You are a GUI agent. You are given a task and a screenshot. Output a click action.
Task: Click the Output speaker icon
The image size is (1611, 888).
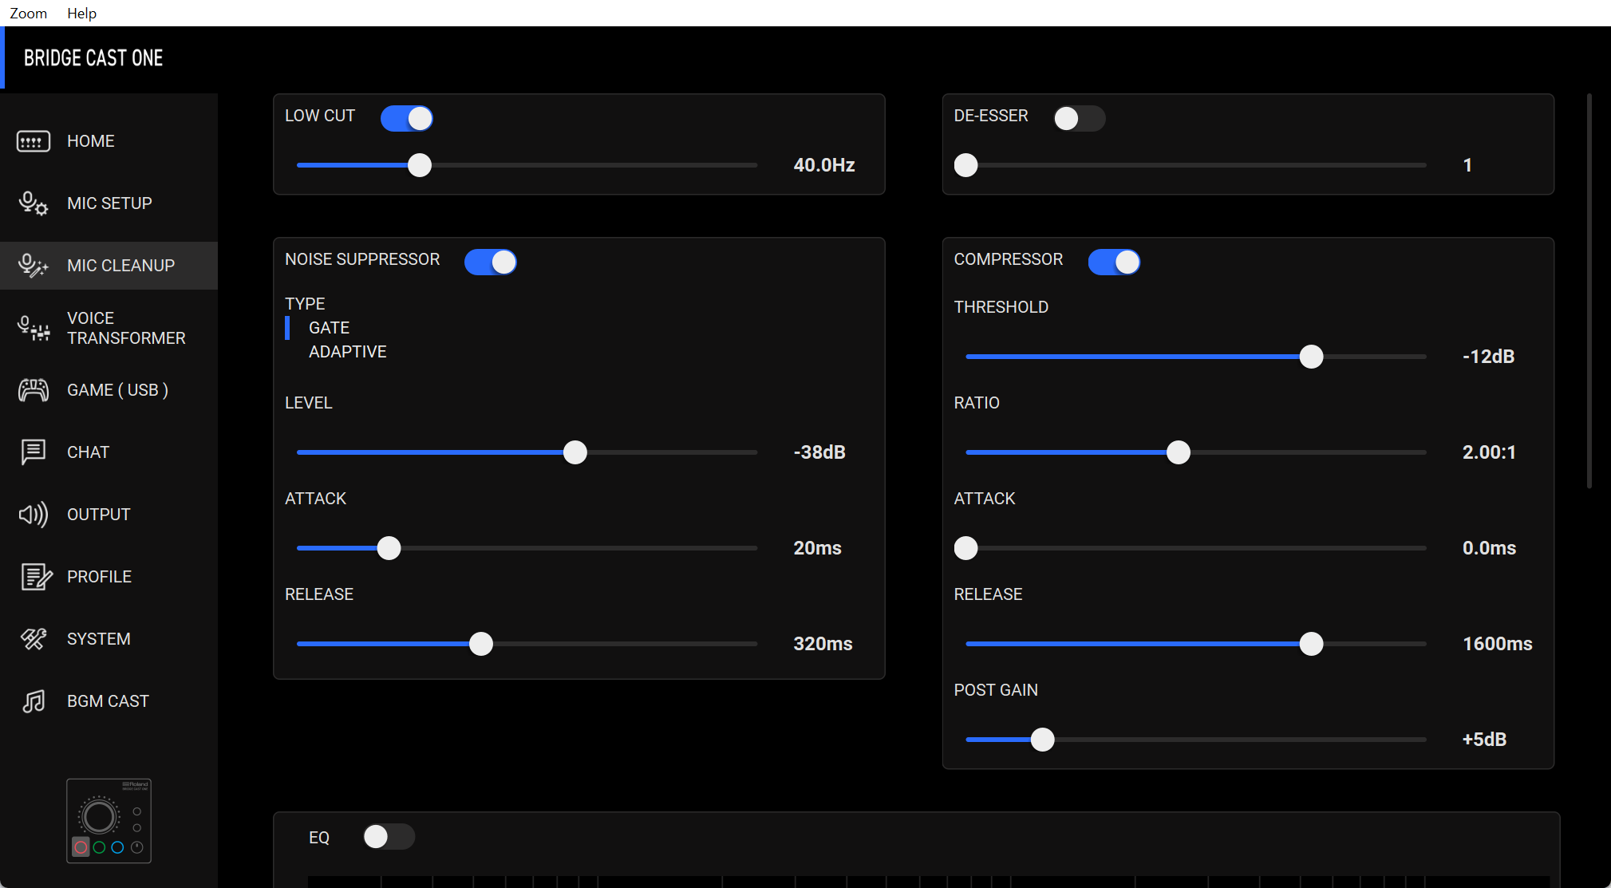(x=34, y=515)
